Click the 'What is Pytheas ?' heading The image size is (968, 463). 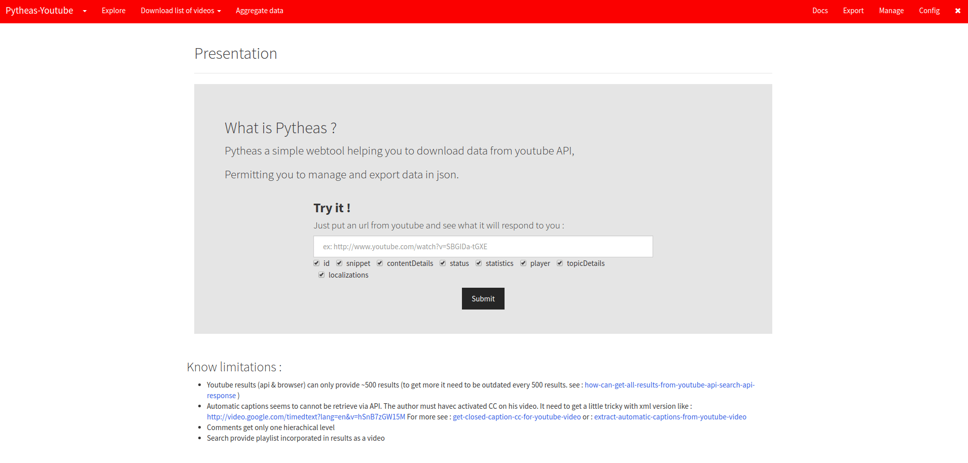(280, 128)
